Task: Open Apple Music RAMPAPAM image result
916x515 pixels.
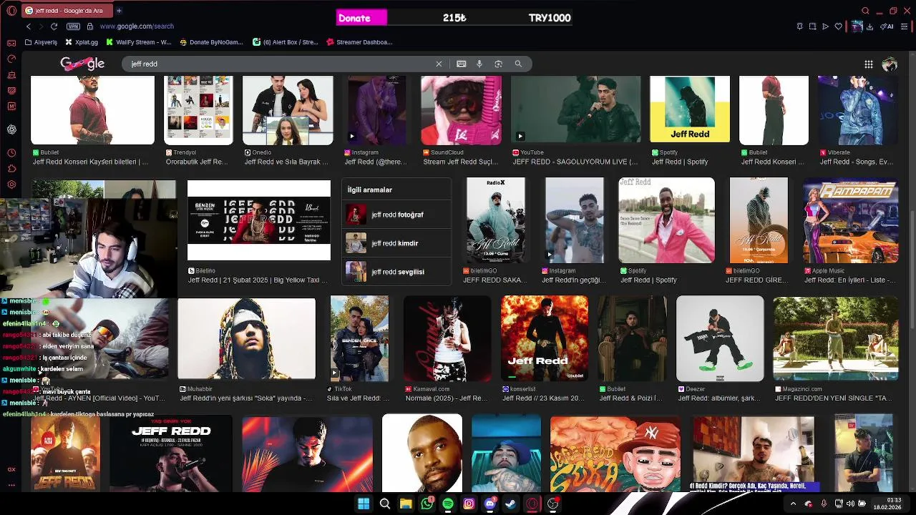Action: [x=850, y=220]
